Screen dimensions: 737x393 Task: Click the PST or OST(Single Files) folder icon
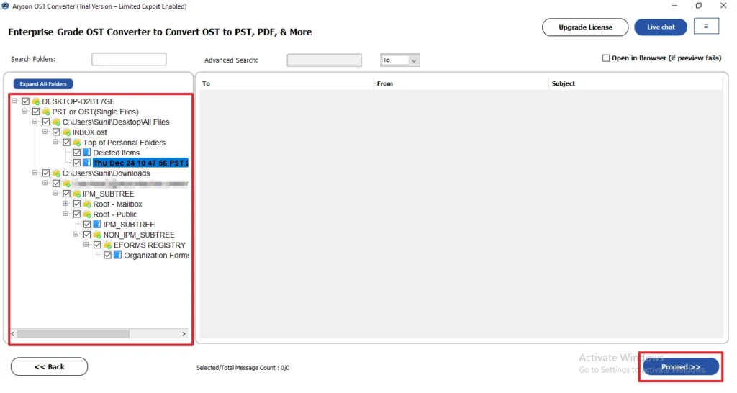click(46, 112)
